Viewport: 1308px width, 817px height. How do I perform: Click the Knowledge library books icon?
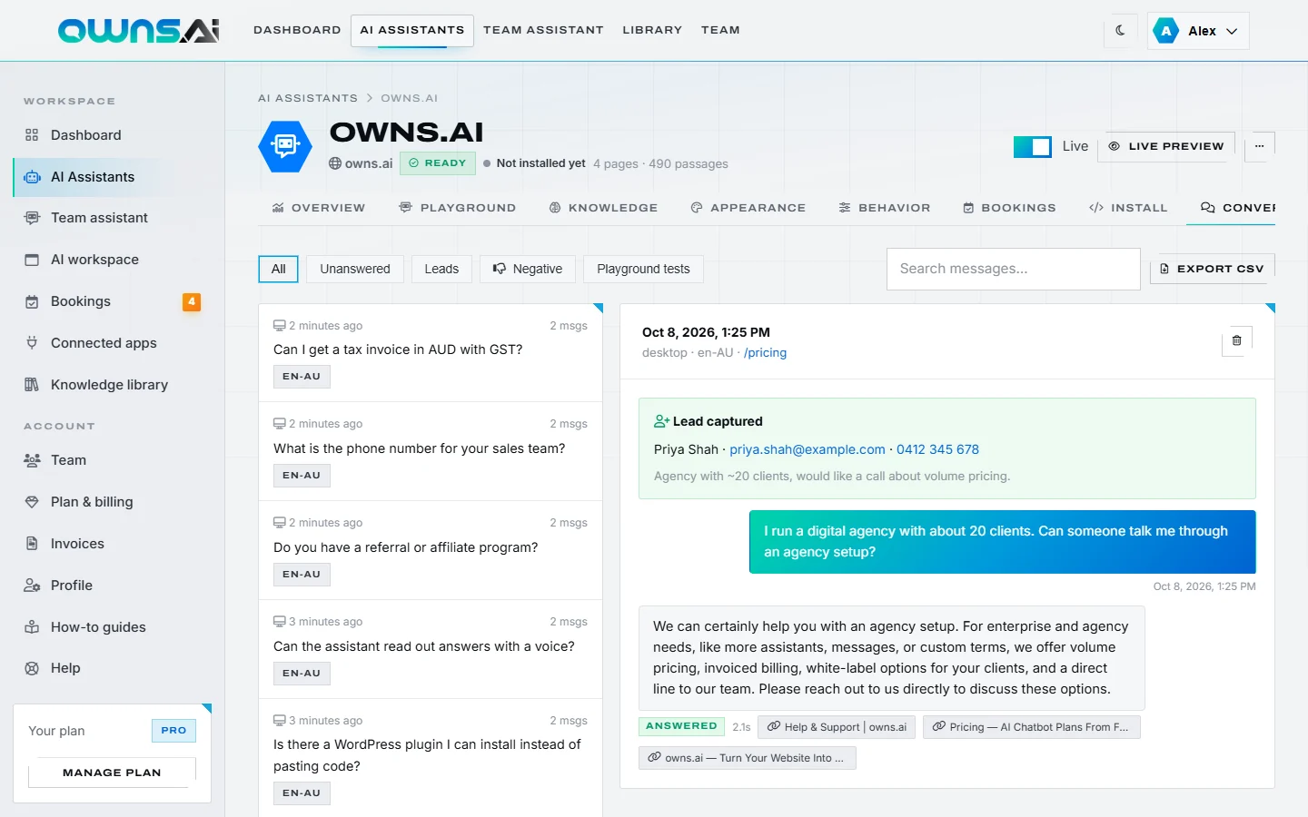(32, 385)
